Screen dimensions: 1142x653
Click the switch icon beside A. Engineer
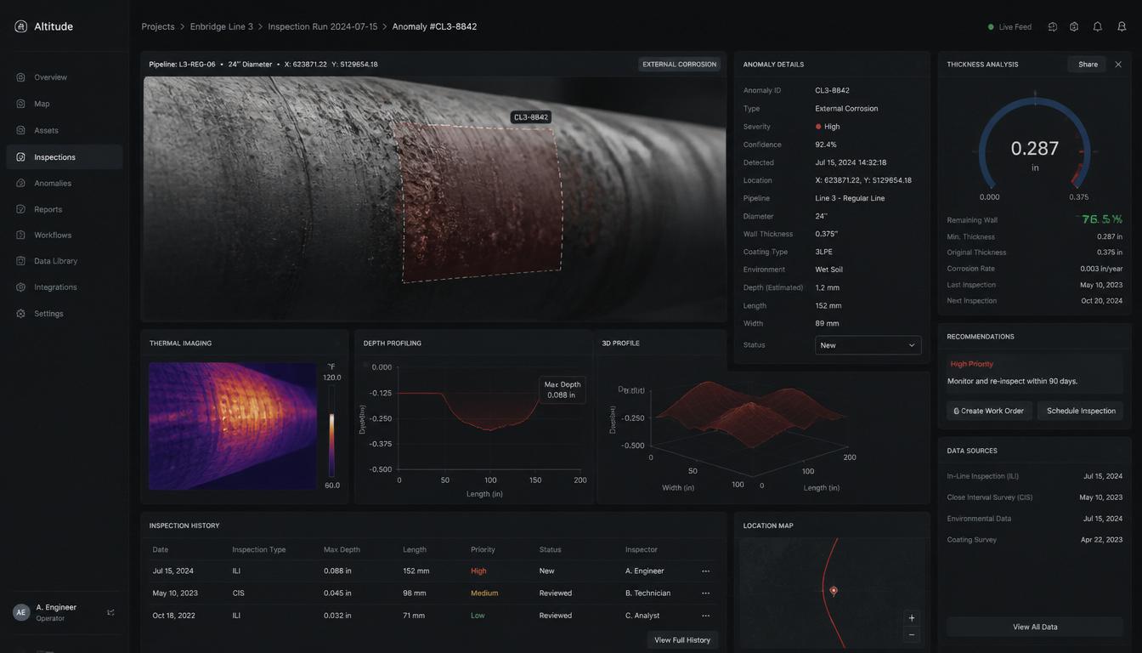110,612
